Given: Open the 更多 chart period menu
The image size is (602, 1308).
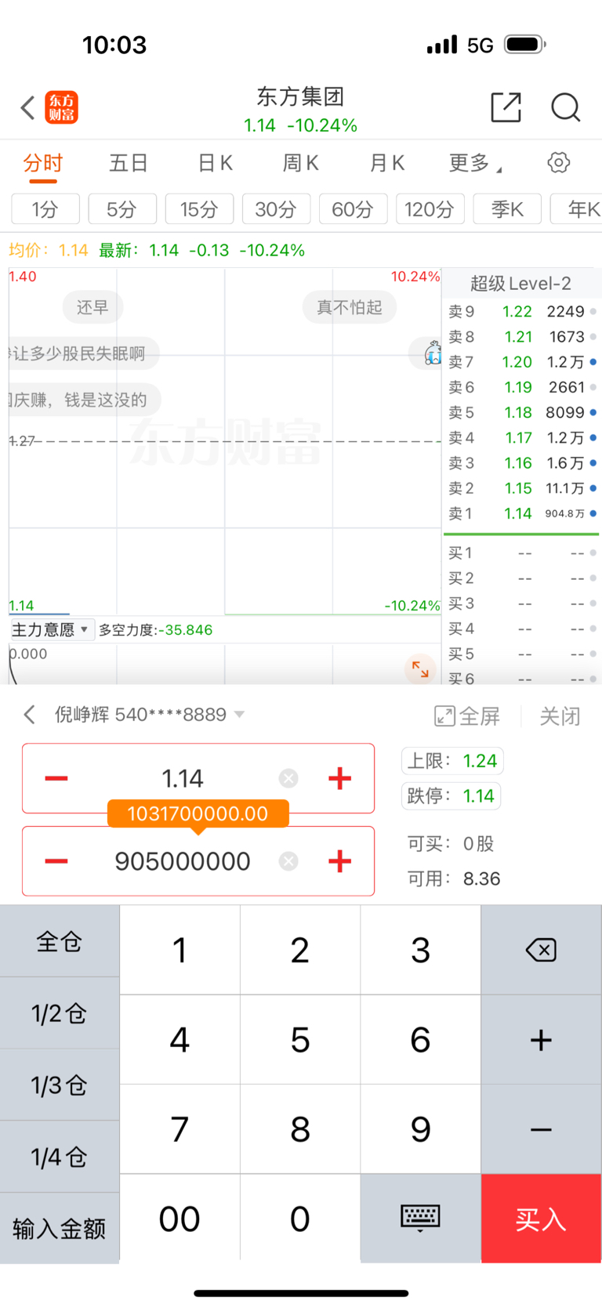Looking at the screenshot, I should 475,163.
